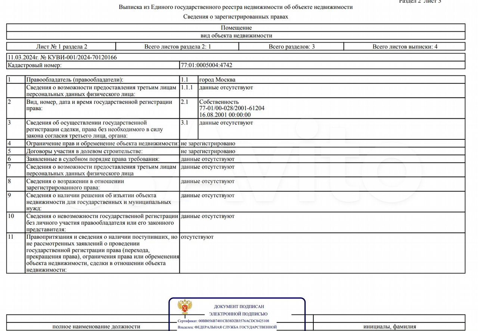Click 'данные отсутствуют' in row 6
Screen dimensions: 478x331
[208, 159]
